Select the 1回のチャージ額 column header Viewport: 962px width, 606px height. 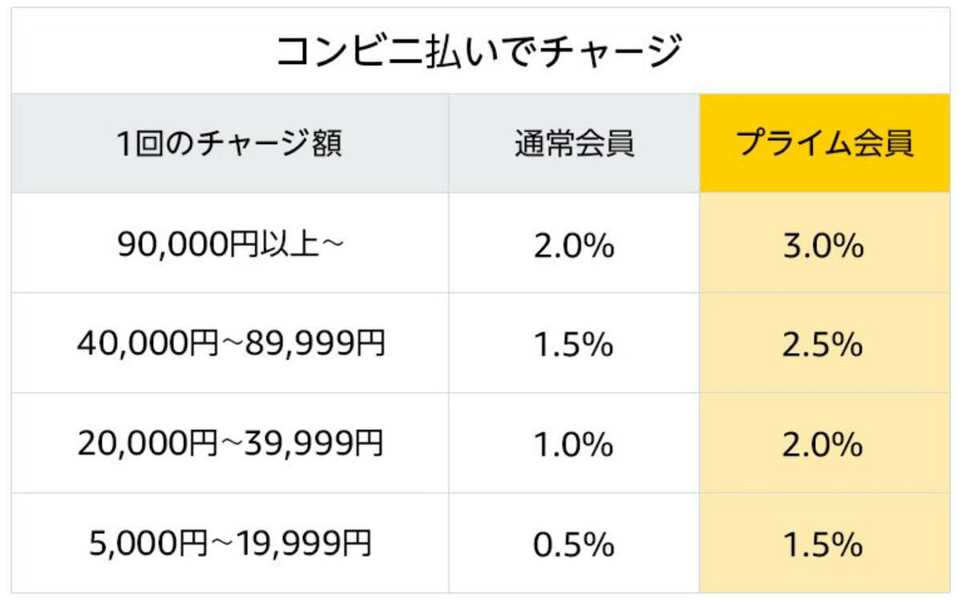(229, 145)
